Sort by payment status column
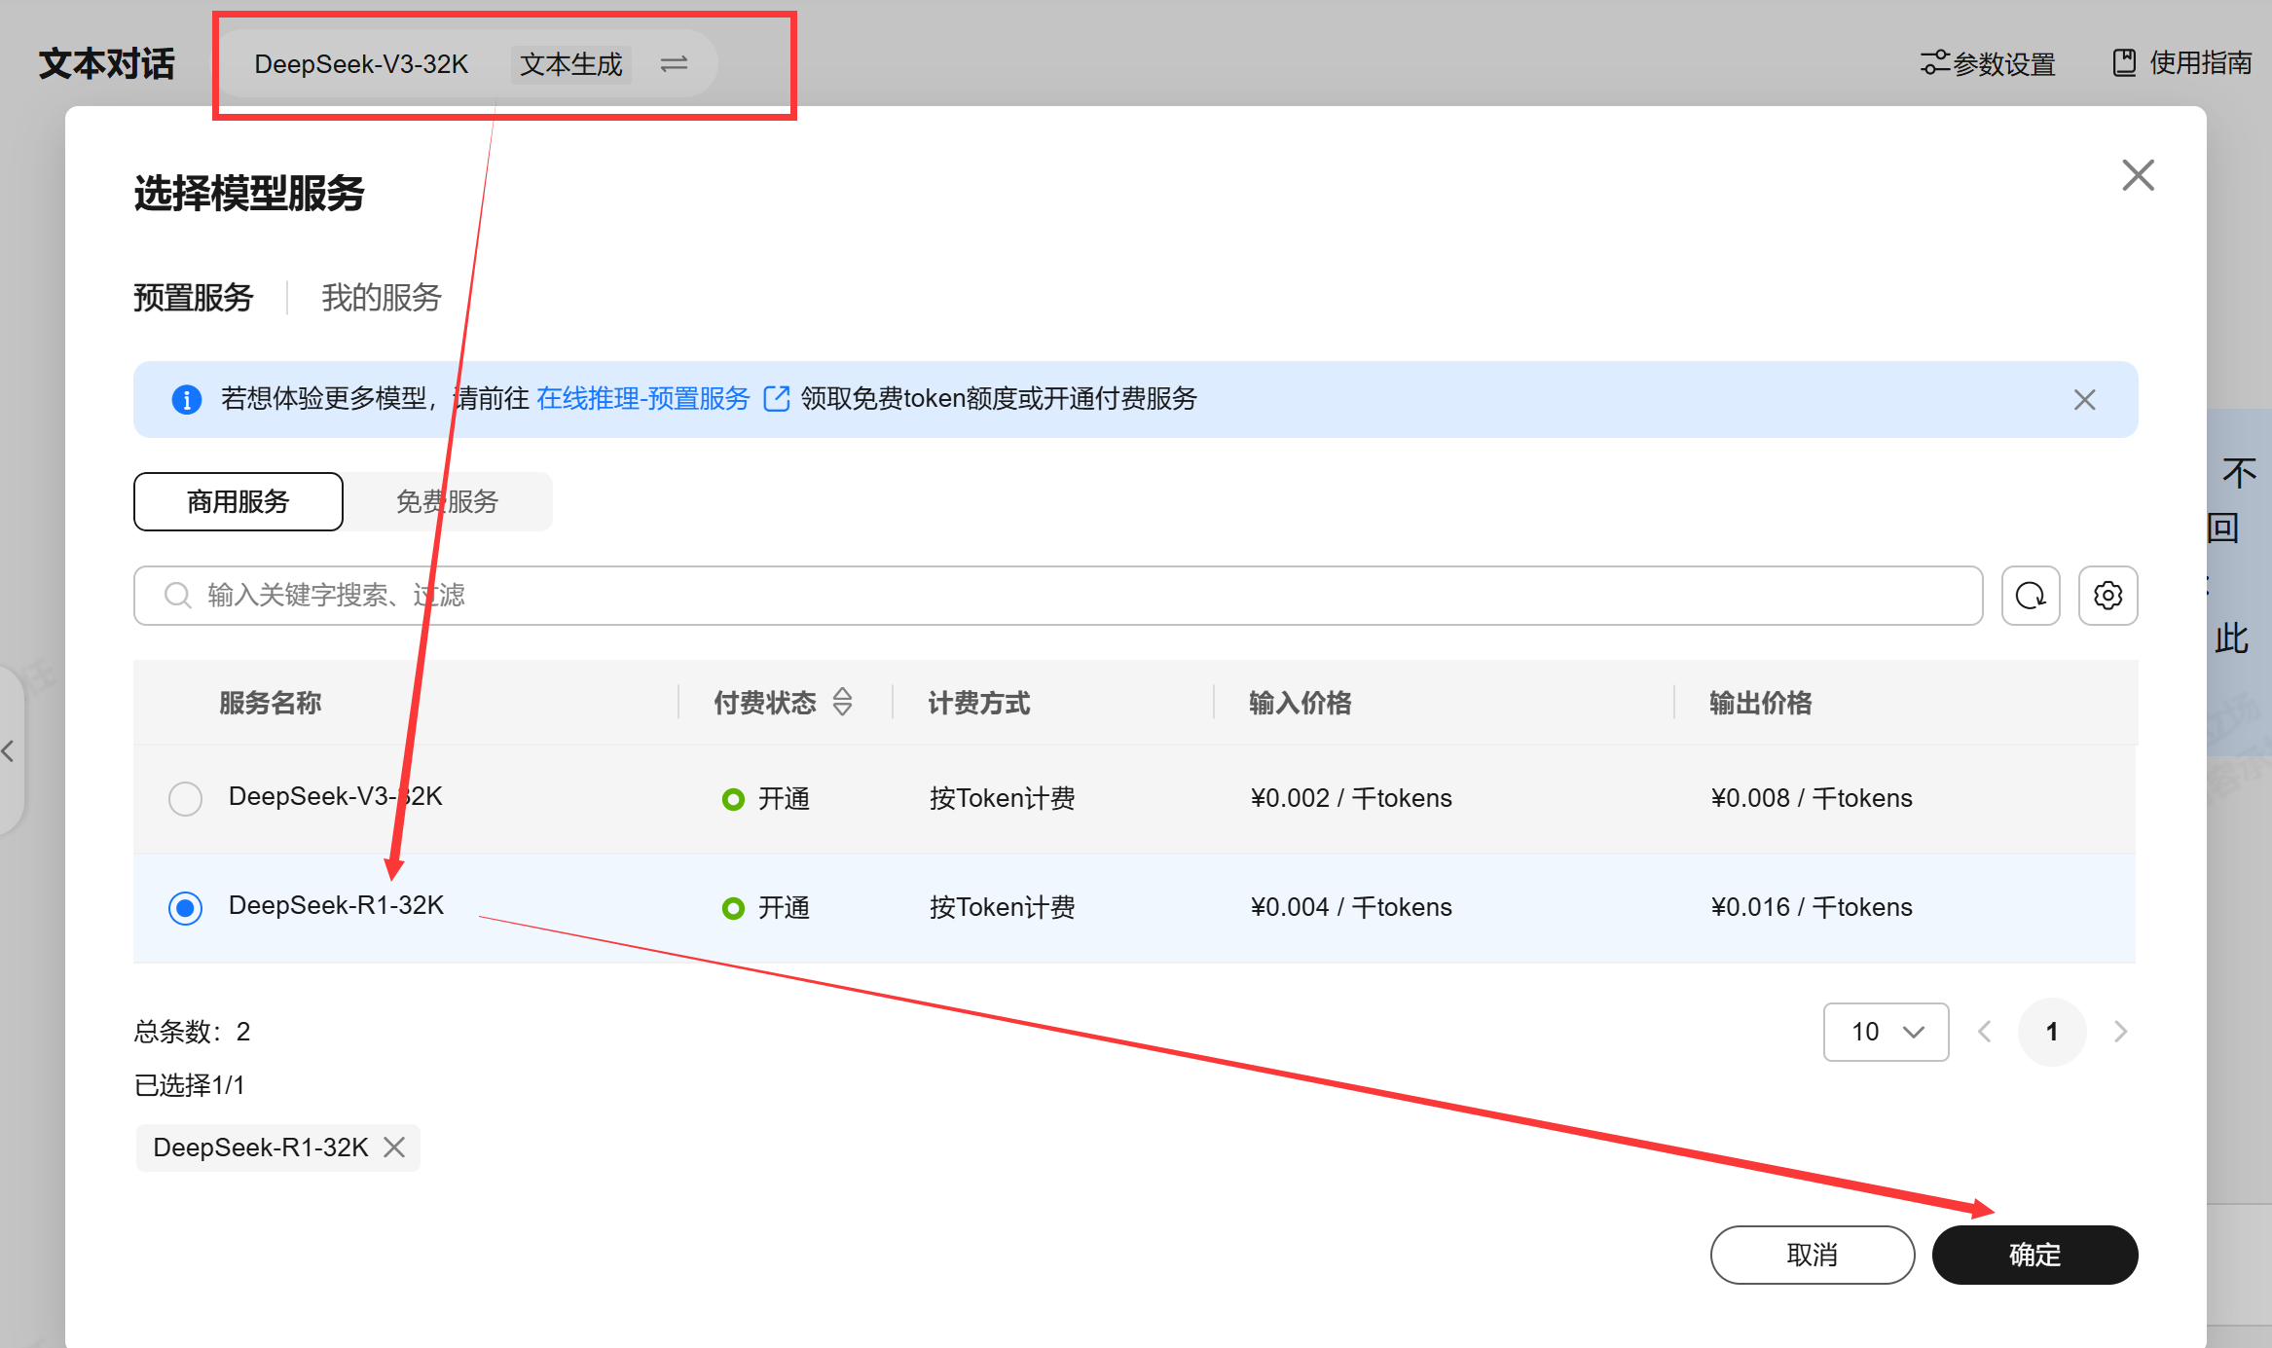Viewport: 2272px width, 1348px height. [843, 702]
